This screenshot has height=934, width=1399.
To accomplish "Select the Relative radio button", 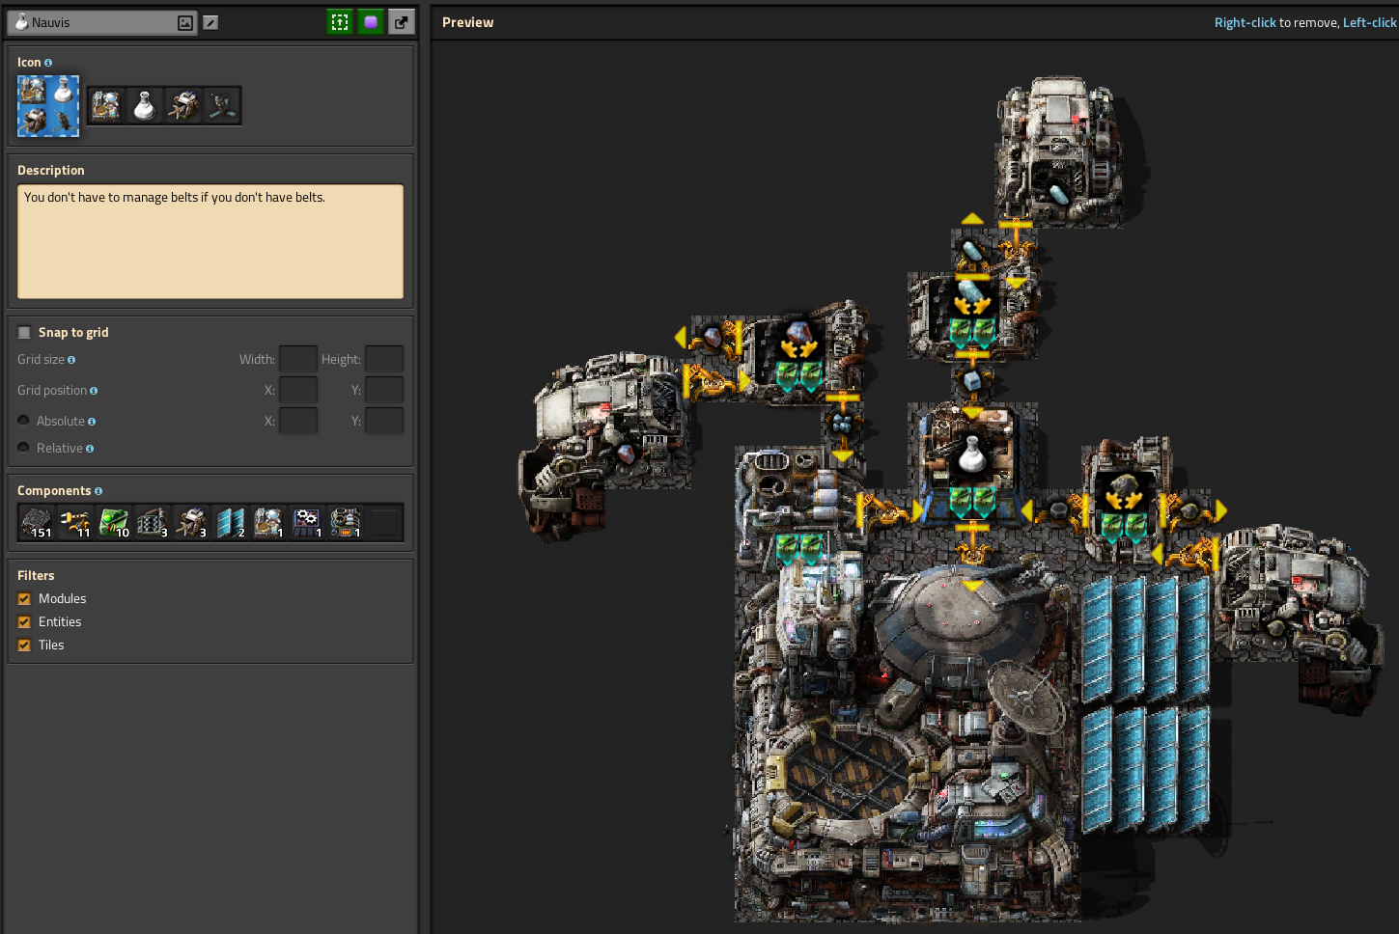I will point(23,448).
